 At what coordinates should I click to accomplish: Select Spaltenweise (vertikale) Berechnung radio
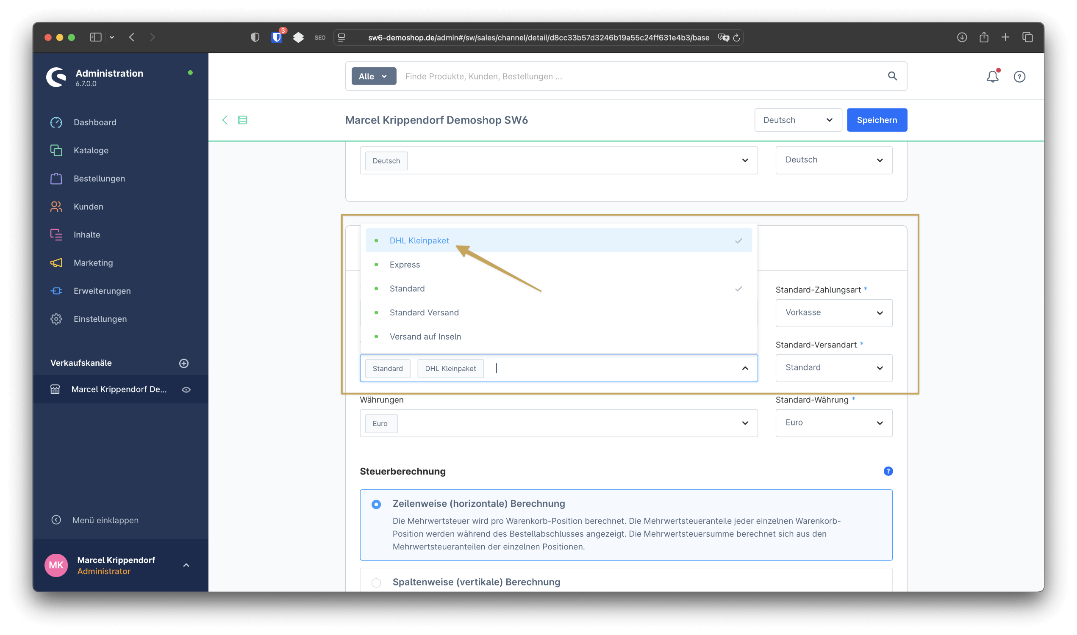376,583
